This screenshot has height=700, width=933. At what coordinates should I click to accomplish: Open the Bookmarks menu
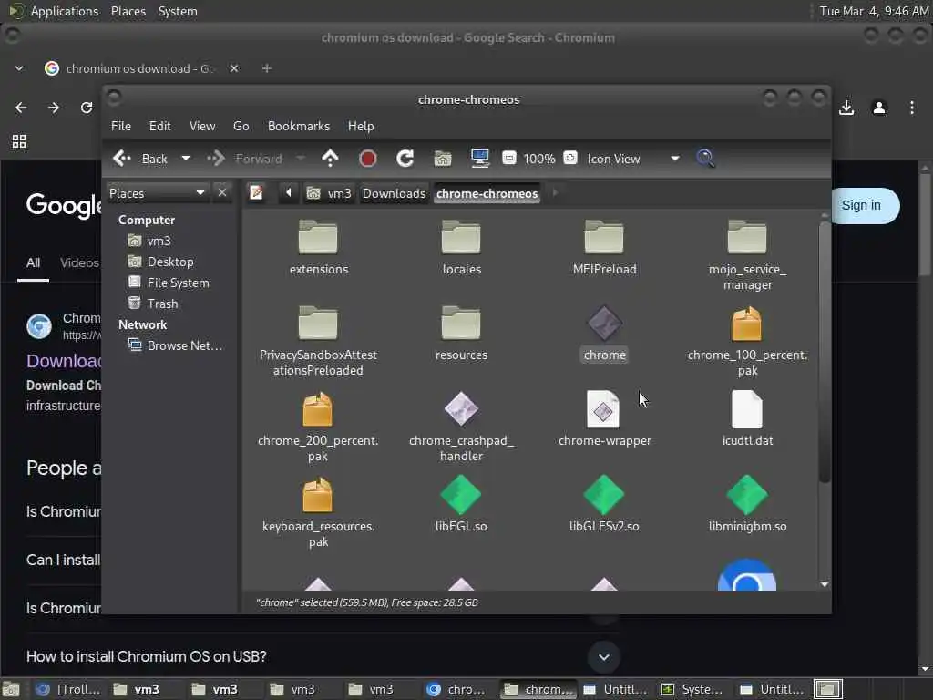299,126
